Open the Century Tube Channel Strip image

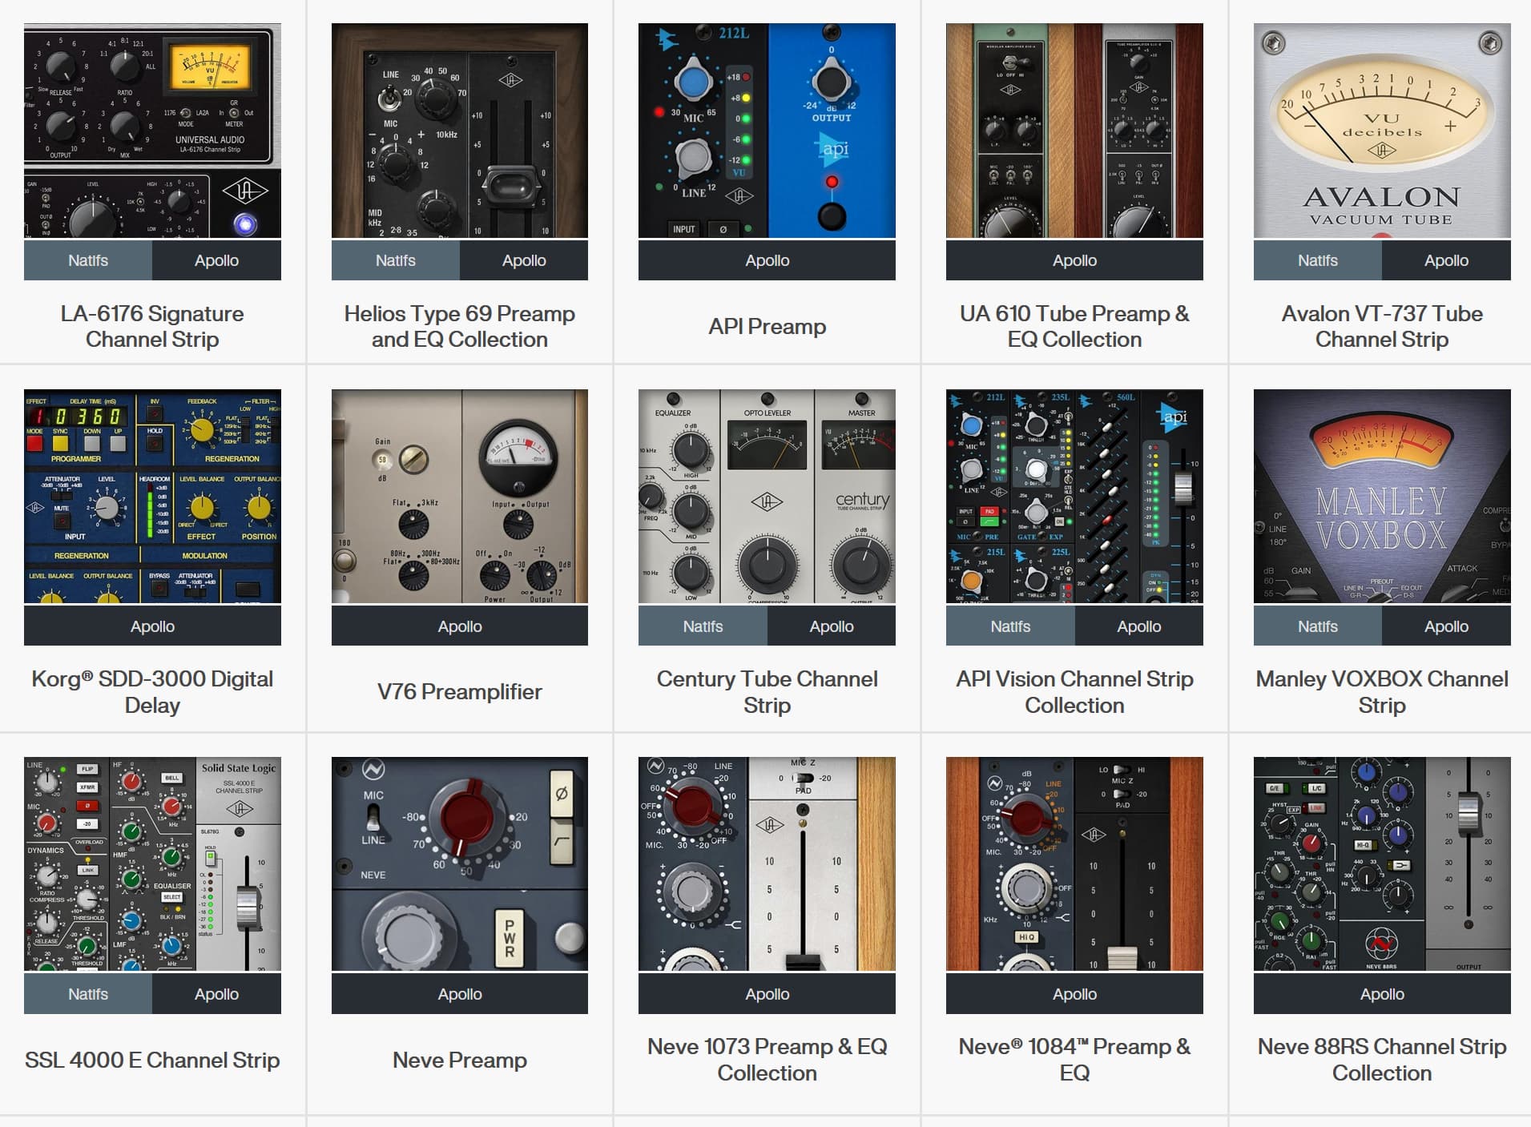[x=767, y=496]
